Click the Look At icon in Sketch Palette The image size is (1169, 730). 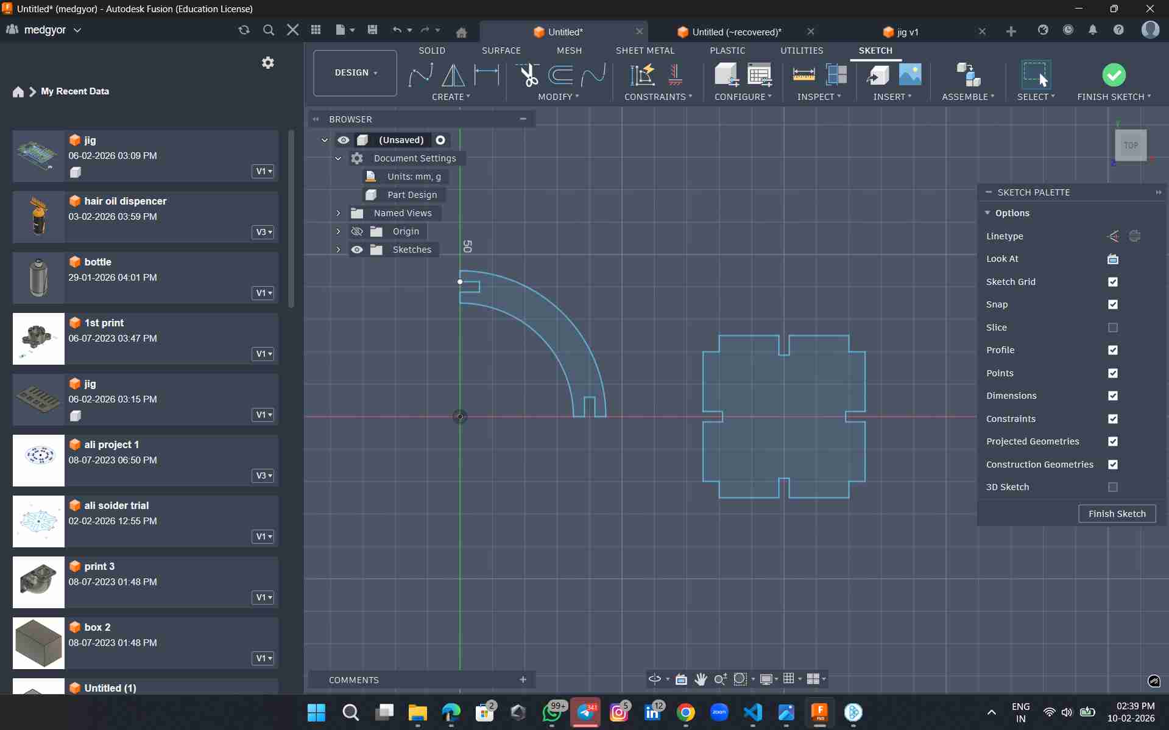point(1112,259)
